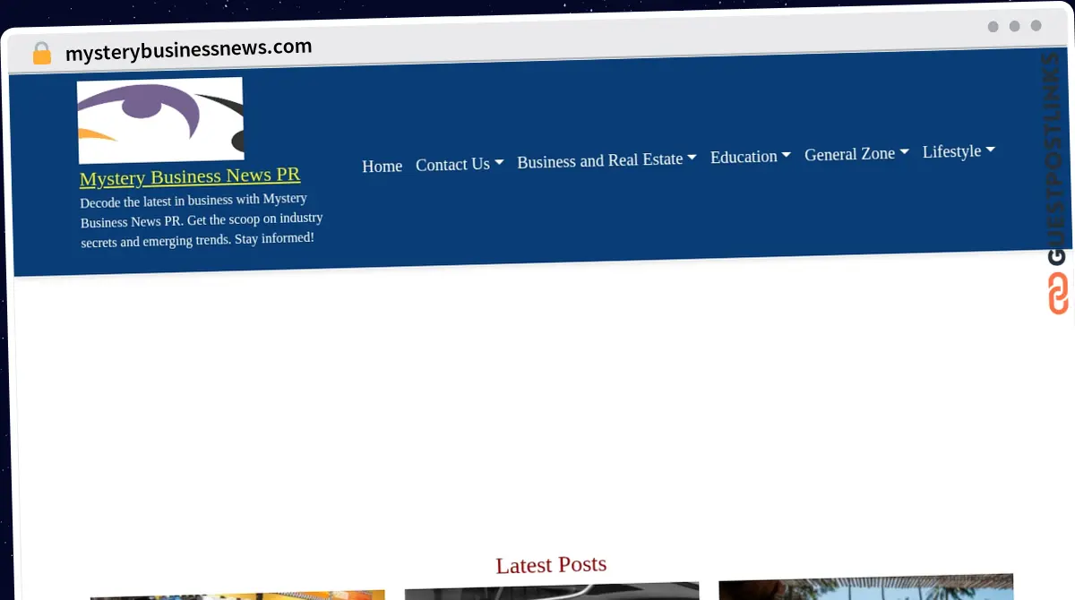The height and width of the screenshot is (600, 1075).
Task: Click the mysterybusinessnews.com address text
Action: pyautogui.click(x=189, y=49)
